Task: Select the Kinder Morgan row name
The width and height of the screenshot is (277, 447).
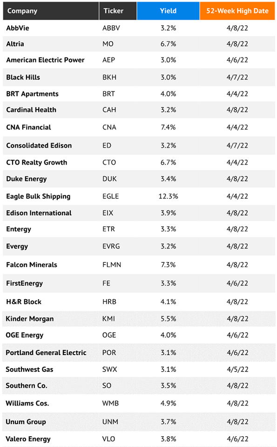Action: (30, 319)
